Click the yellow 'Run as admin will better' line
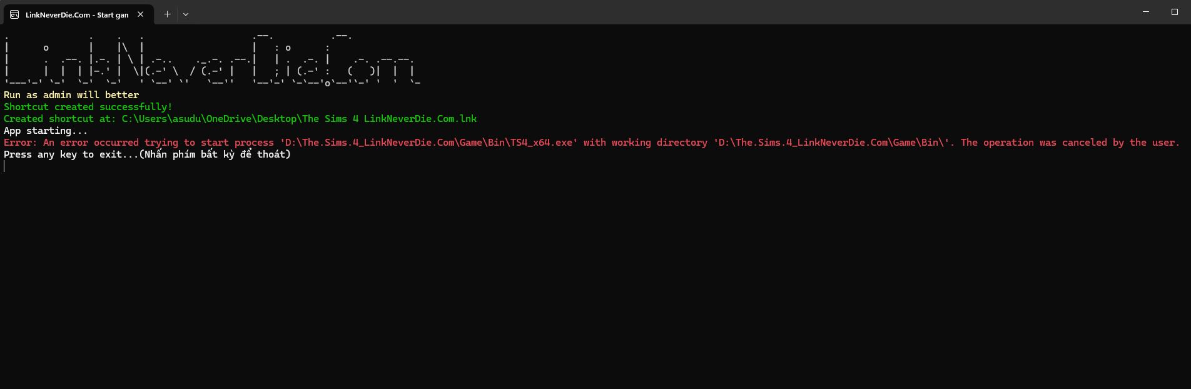This screenshot has height=389, width=1191. (x=71, y=95)
